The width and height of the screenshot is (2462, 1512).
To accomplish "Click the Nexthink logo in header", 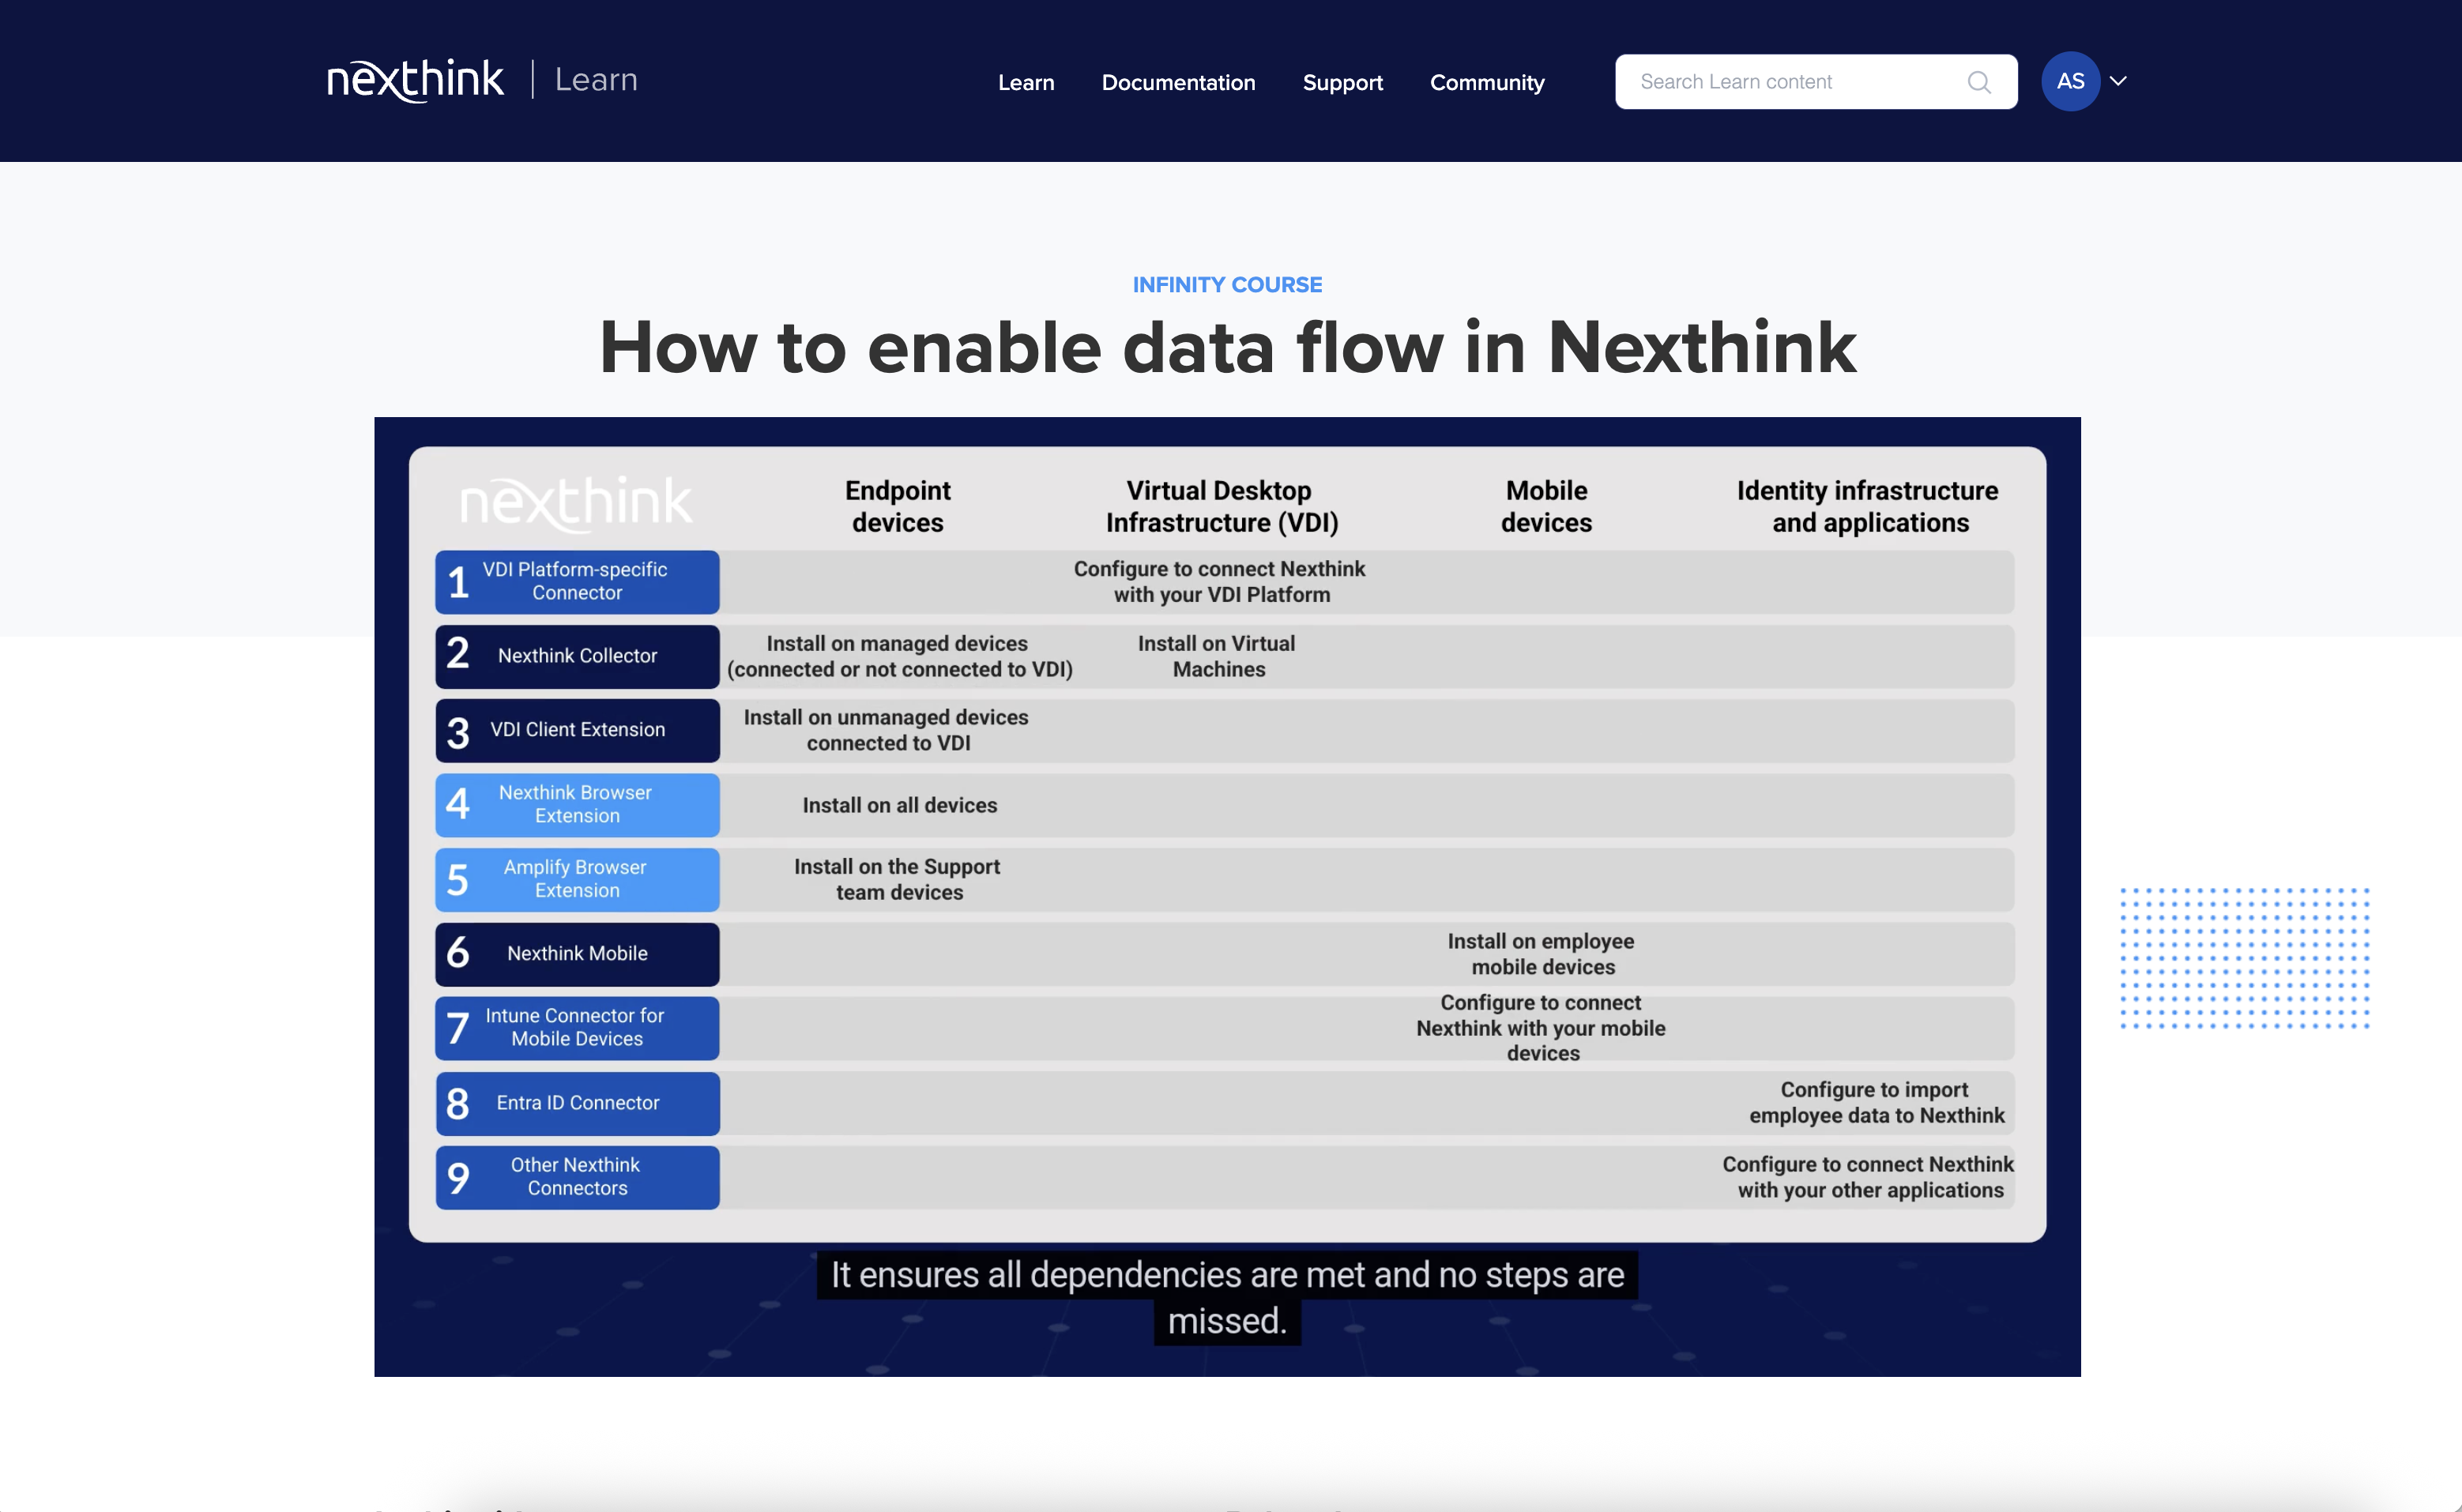I will [415, 80].
